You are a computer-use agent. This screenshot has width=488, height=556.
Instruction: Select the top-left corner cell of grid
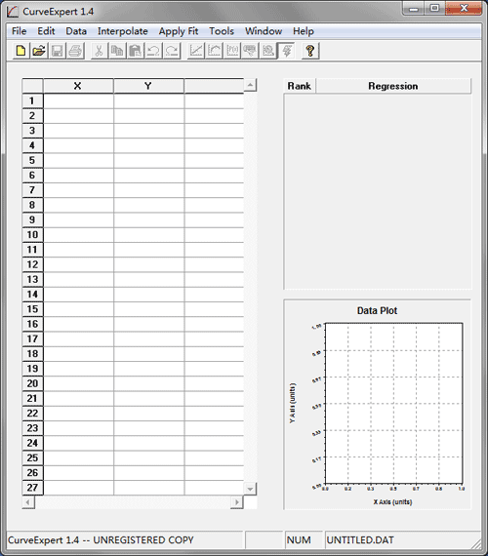point(32,86)
